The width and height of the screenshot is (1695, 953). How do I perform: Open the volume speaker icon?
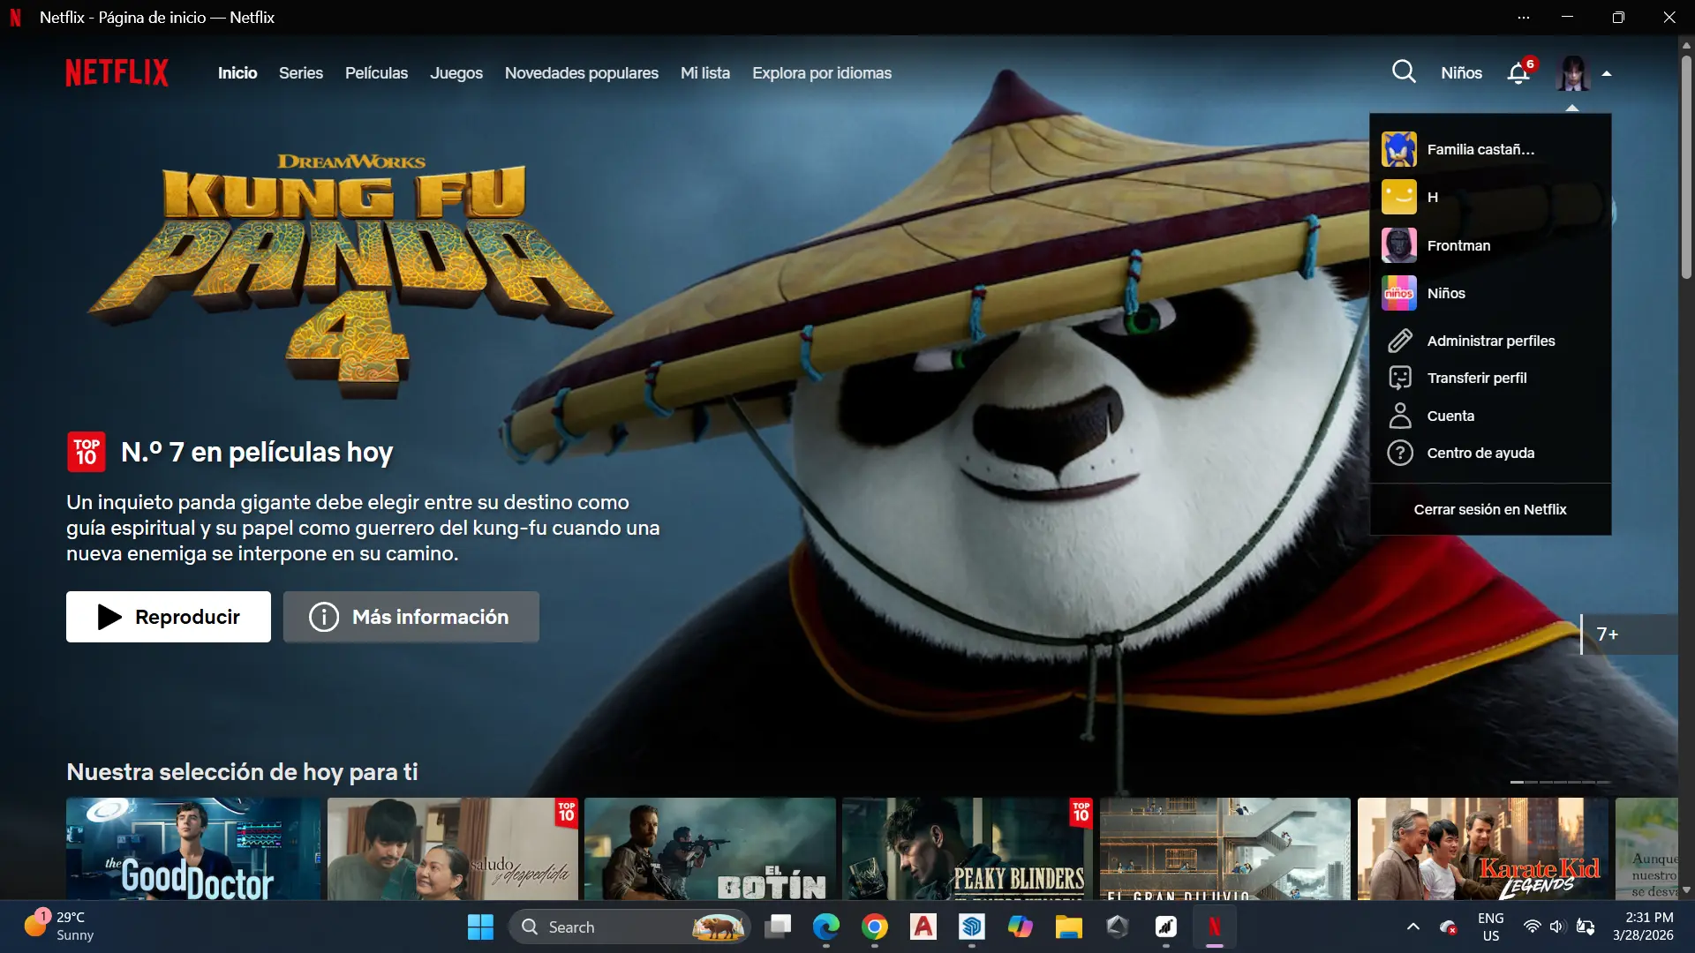coord(1556,927)
